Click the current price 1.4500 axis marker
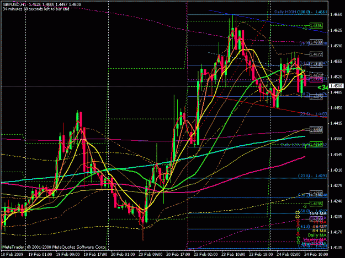345x258 pixels. [336, 86]
